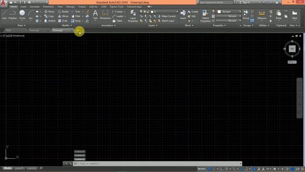The width and height of the screenshot is (305, 172).
Task: Expand the Properties panel
Action: tap(219, 25)
